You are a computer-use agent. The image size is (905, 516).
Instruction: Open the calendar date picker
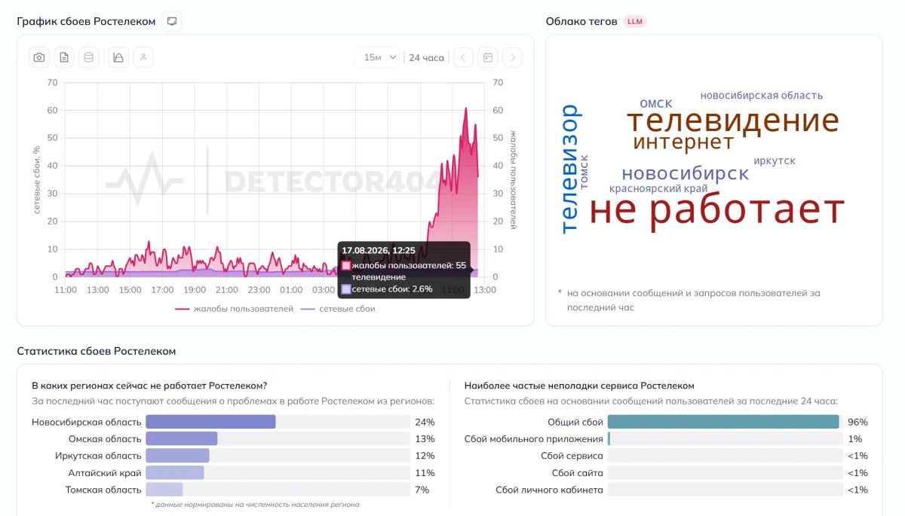488,57
